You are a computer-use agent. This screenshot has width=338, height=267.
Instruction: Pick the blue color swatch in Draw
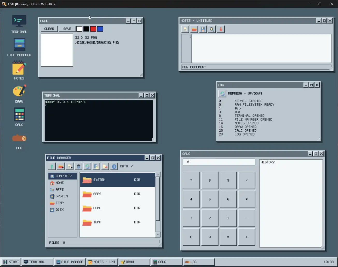100,29
